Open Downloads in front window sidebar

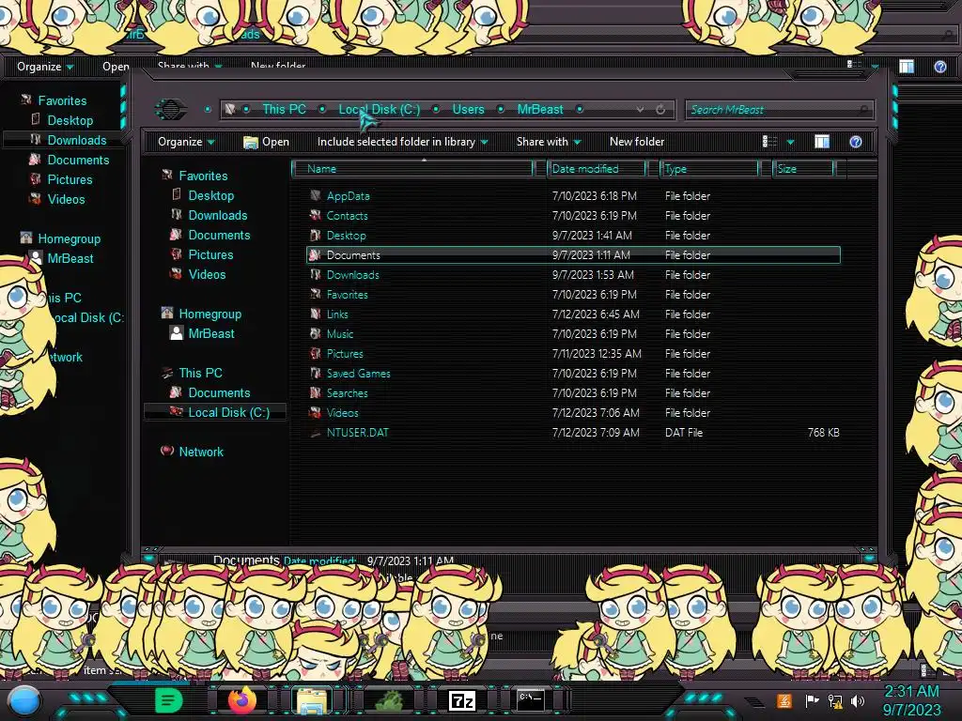click(218, 215)
